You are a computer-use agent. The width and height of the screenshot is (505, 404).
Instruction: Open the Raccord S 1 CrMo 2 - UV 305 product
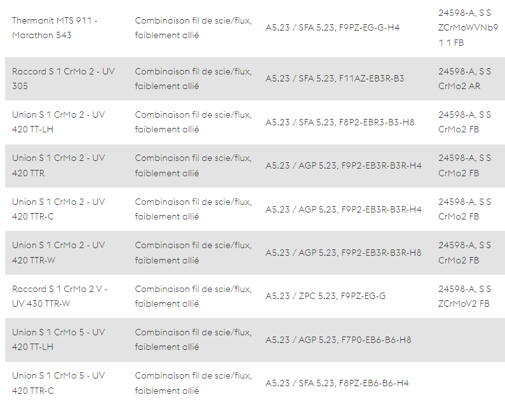pos(63,79)
